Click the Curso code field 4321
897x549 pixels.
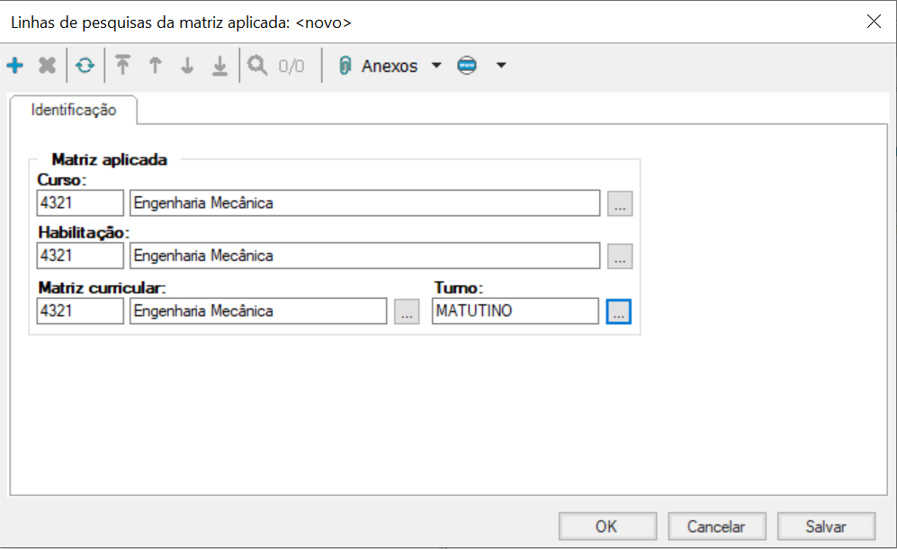coord(80,202)
